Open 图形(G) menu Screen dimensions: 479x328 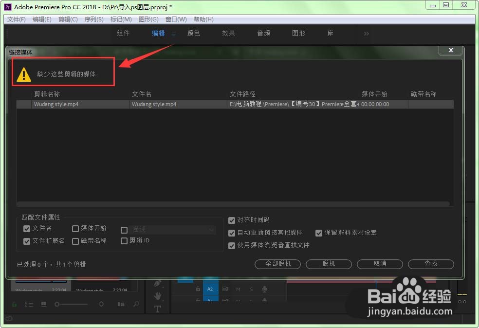[148, 19]
